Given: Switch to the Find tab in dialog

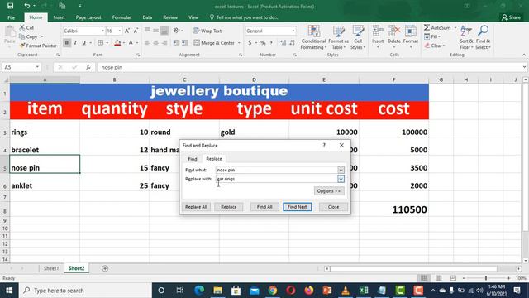Looking at the screenshot, I should (x=193, y=159).
